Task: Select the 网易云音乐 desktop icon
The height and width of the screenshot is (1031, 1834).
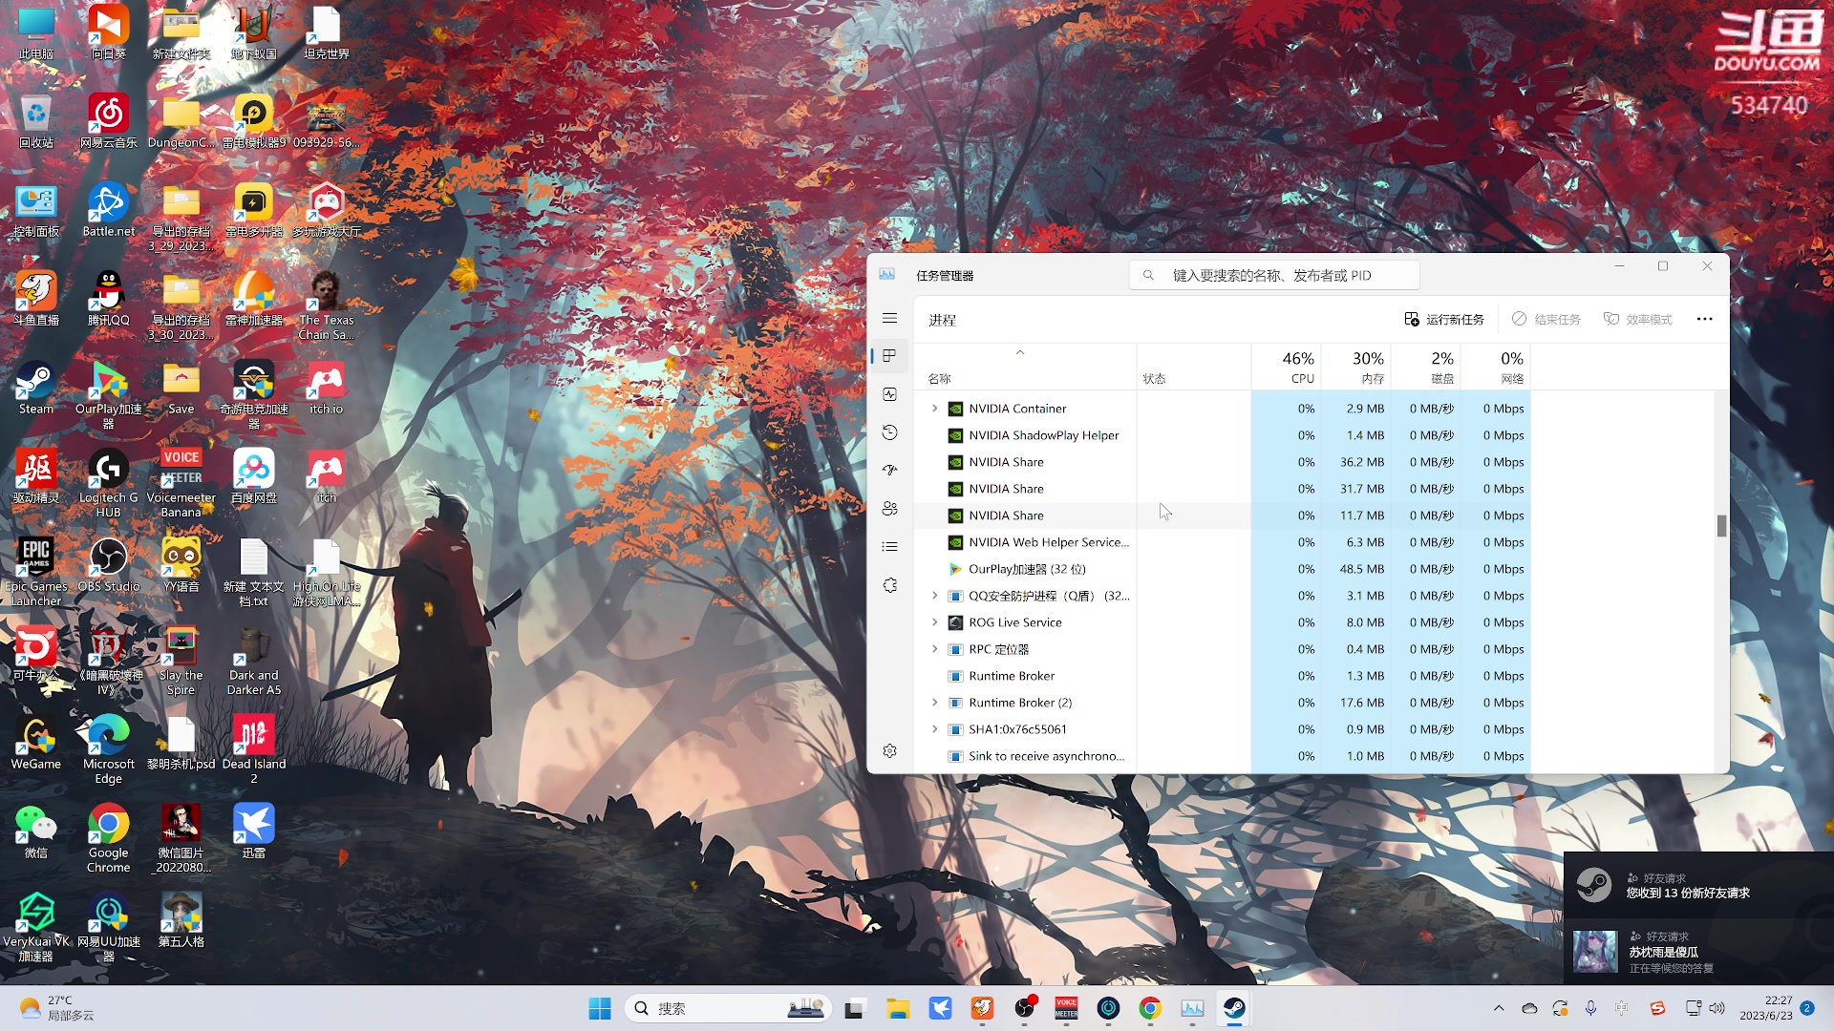Action: 109,121
